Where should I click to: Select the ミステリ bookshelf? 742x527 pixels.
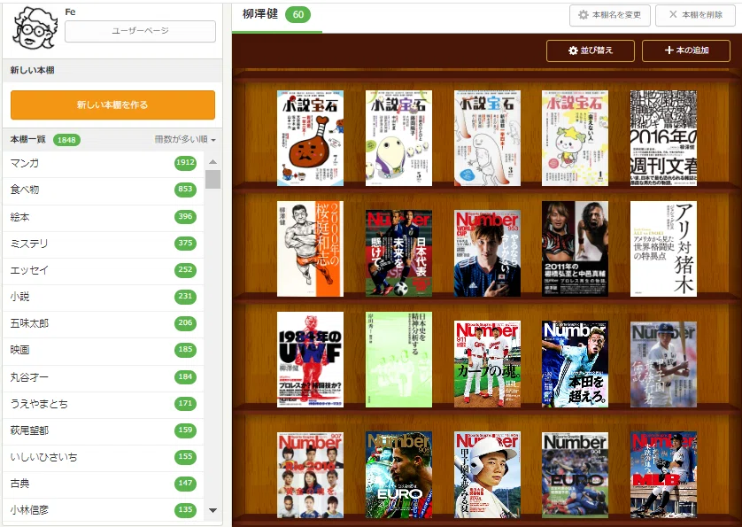[x=104, y=244]
